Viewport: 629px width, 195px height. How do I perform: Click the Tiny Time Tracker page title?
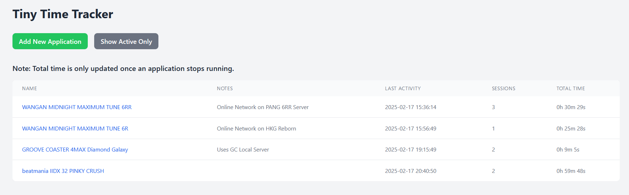click(x=63, y=14)
